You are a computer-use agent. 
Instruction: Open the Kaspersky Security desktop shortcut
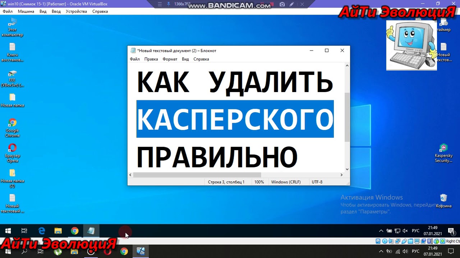[x=443, y=153]
